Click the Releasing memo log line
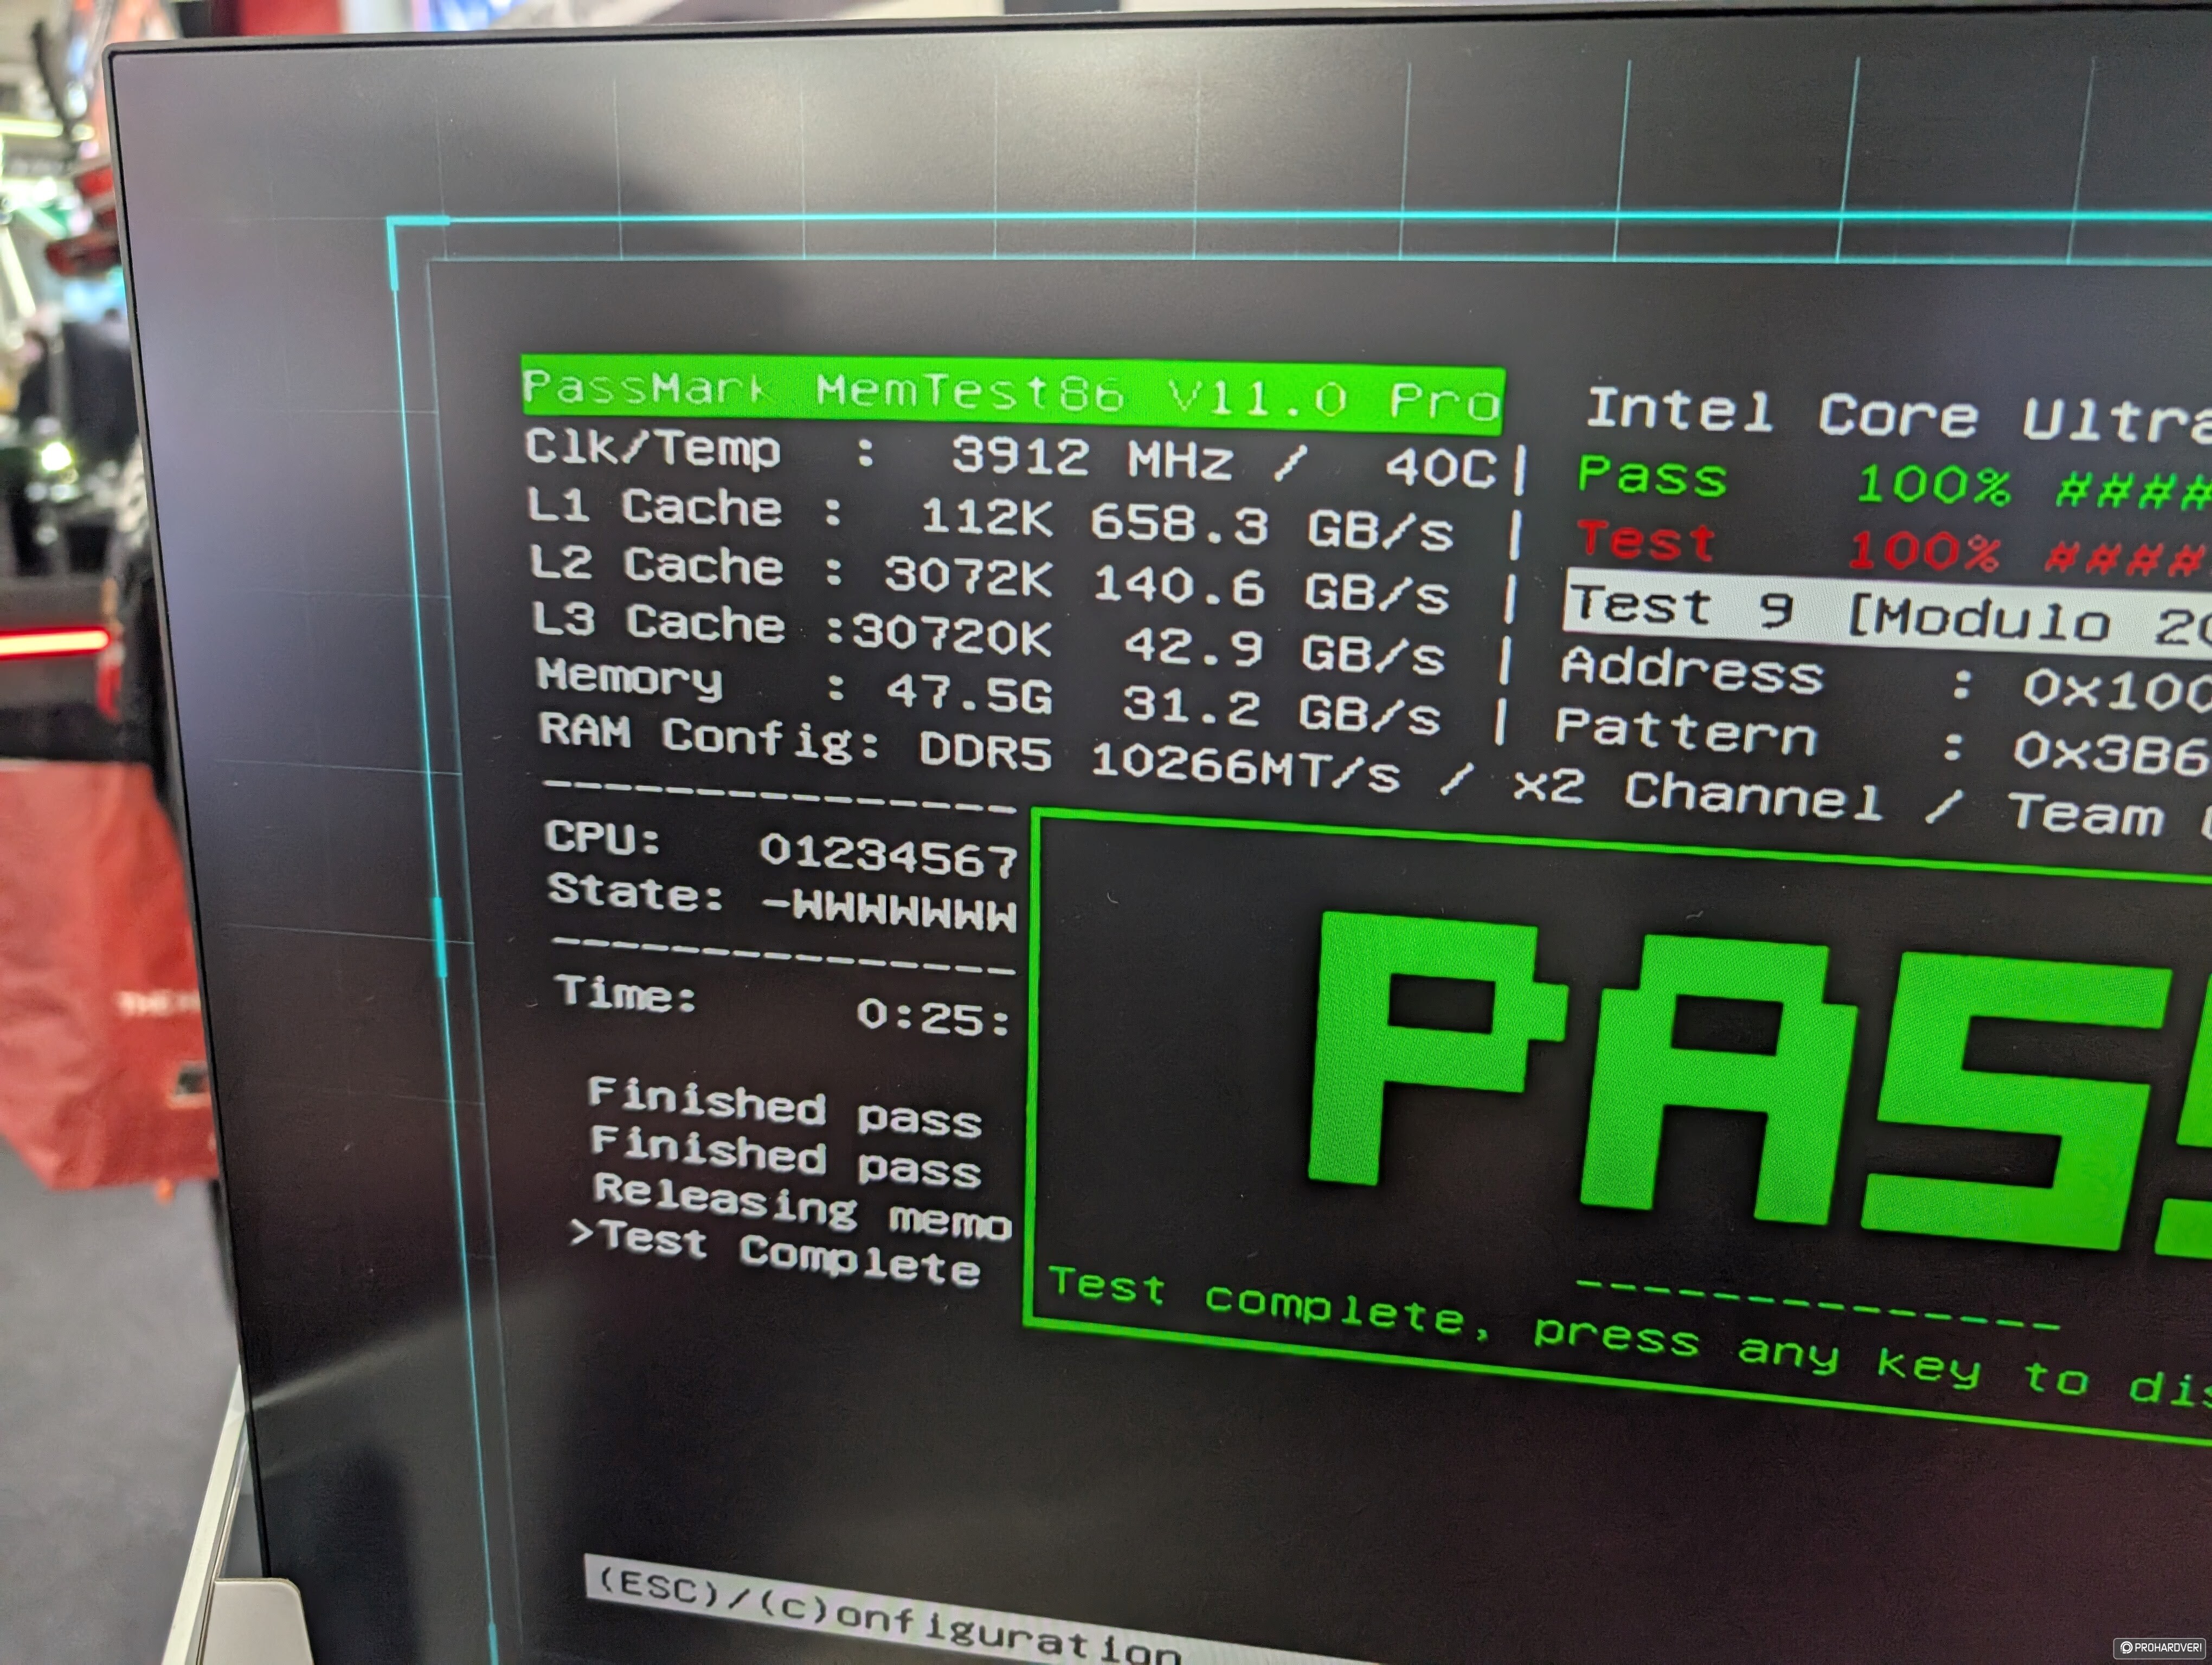 point(802,1207)
